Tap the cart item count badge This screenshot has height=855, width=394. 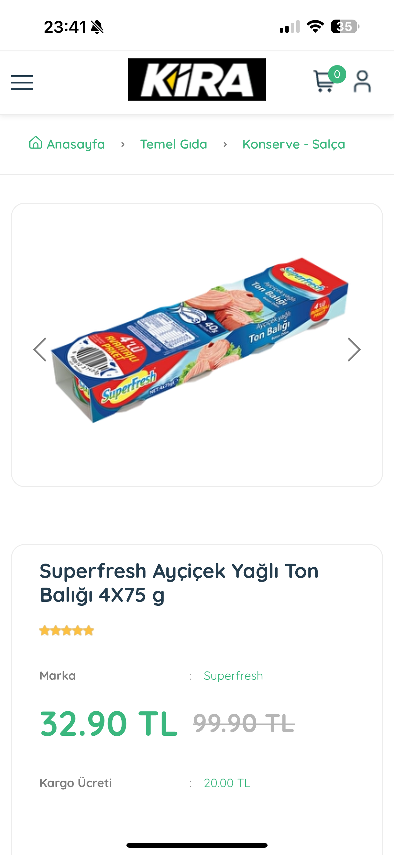(x=337, y=74)
